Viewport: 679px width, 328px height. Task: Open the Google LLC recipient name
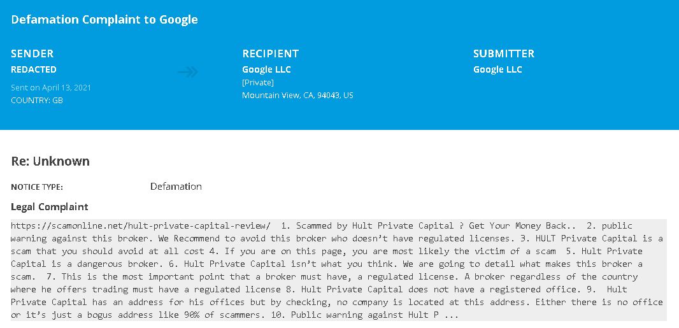click(x=266, y=69)
